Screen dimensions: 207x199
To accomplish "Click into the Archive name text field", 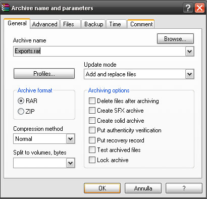I will (x=99, y=51).
